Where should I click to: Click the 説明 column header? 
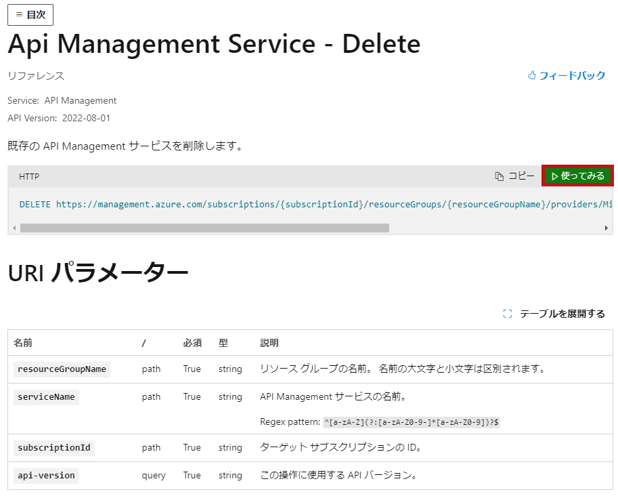269,343
